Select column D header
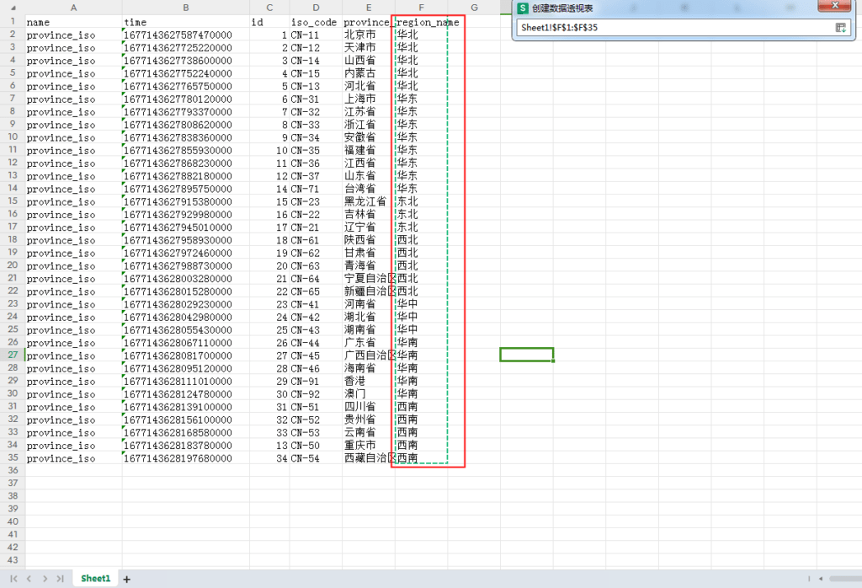 316,8
